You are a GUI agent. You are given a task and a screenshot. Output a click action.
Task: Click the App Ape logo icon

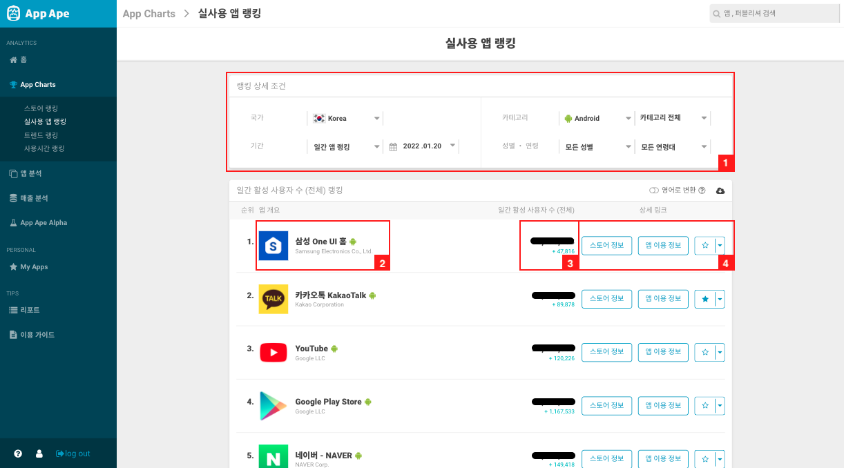(x=14, y=13)
